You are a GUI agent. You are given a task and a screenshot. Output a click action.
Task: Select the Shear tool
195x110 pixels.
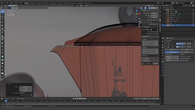[2, 73]
